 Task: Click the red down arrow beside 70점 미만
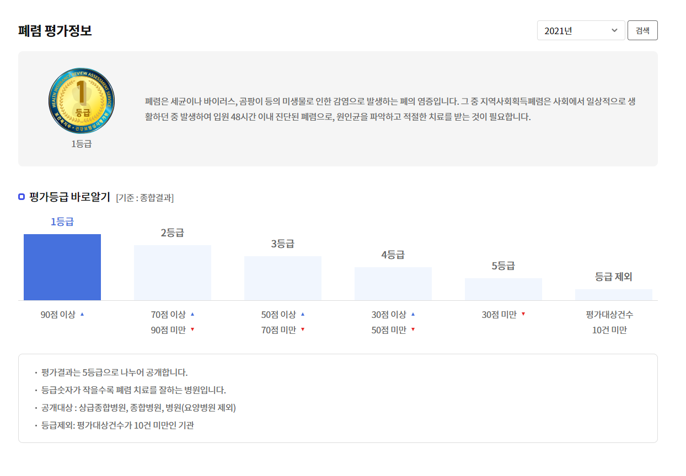pyautogui.click(x=303, y=329)
